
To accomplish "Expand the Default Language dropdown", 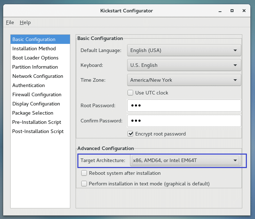I will (x=184, y=50).
